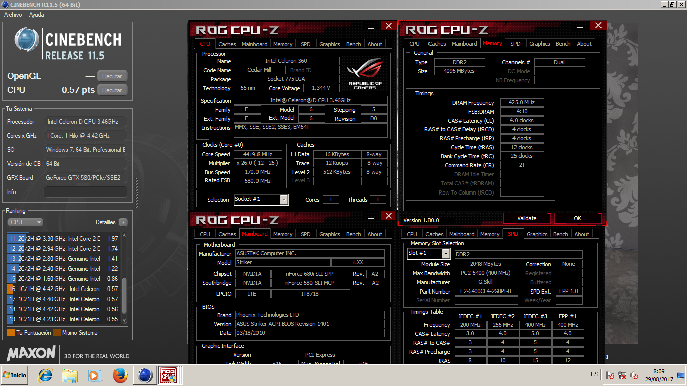This screenshot has height=386, width=687.
Task: Open SPD tab in the CPU window
Action: (x=306, y=44)
